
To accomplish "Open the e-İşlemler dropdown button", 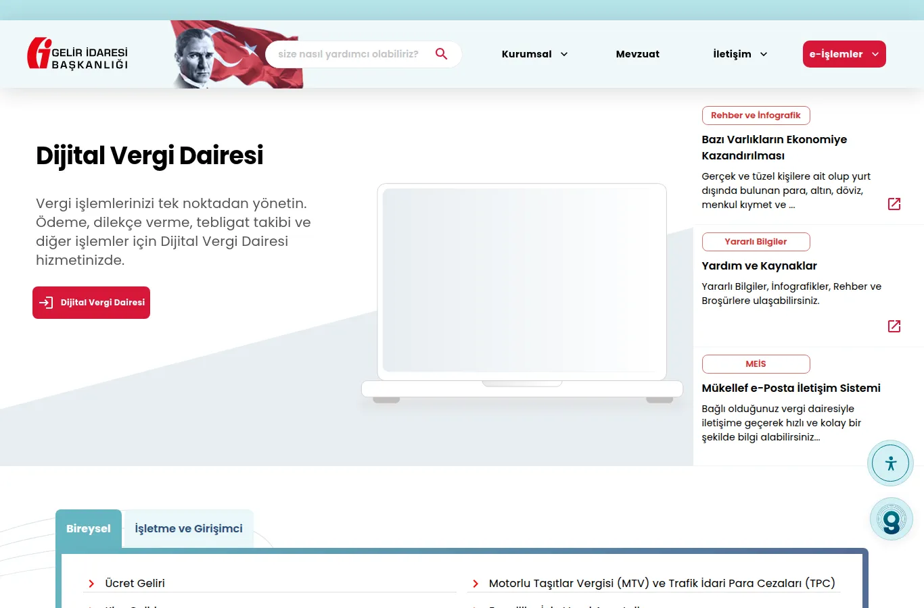I will (844, 54).
